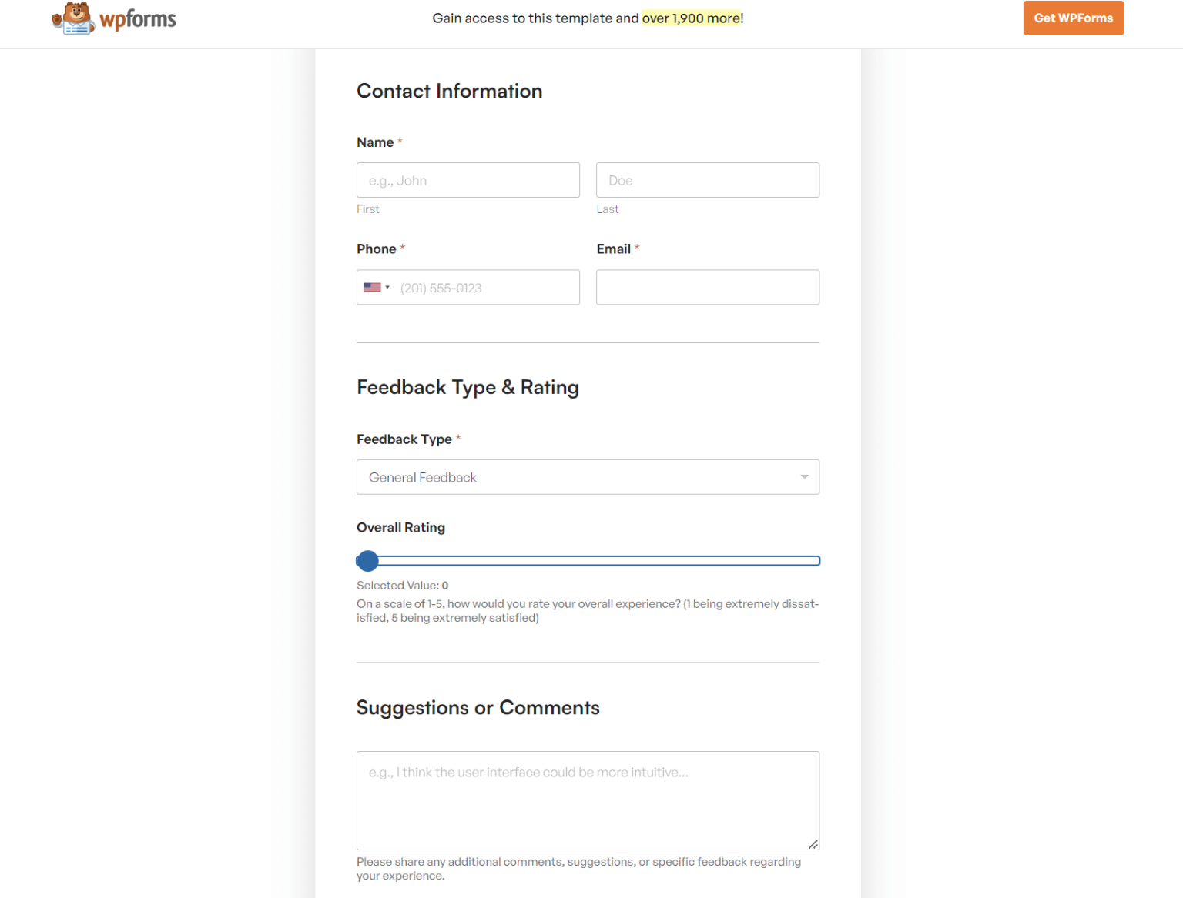Open the country code selector dropdown caret

(x=388, y=286)
